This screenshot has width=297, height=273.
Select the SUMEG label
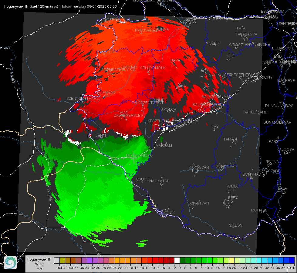pyautogui.click(x=160, y=100)
